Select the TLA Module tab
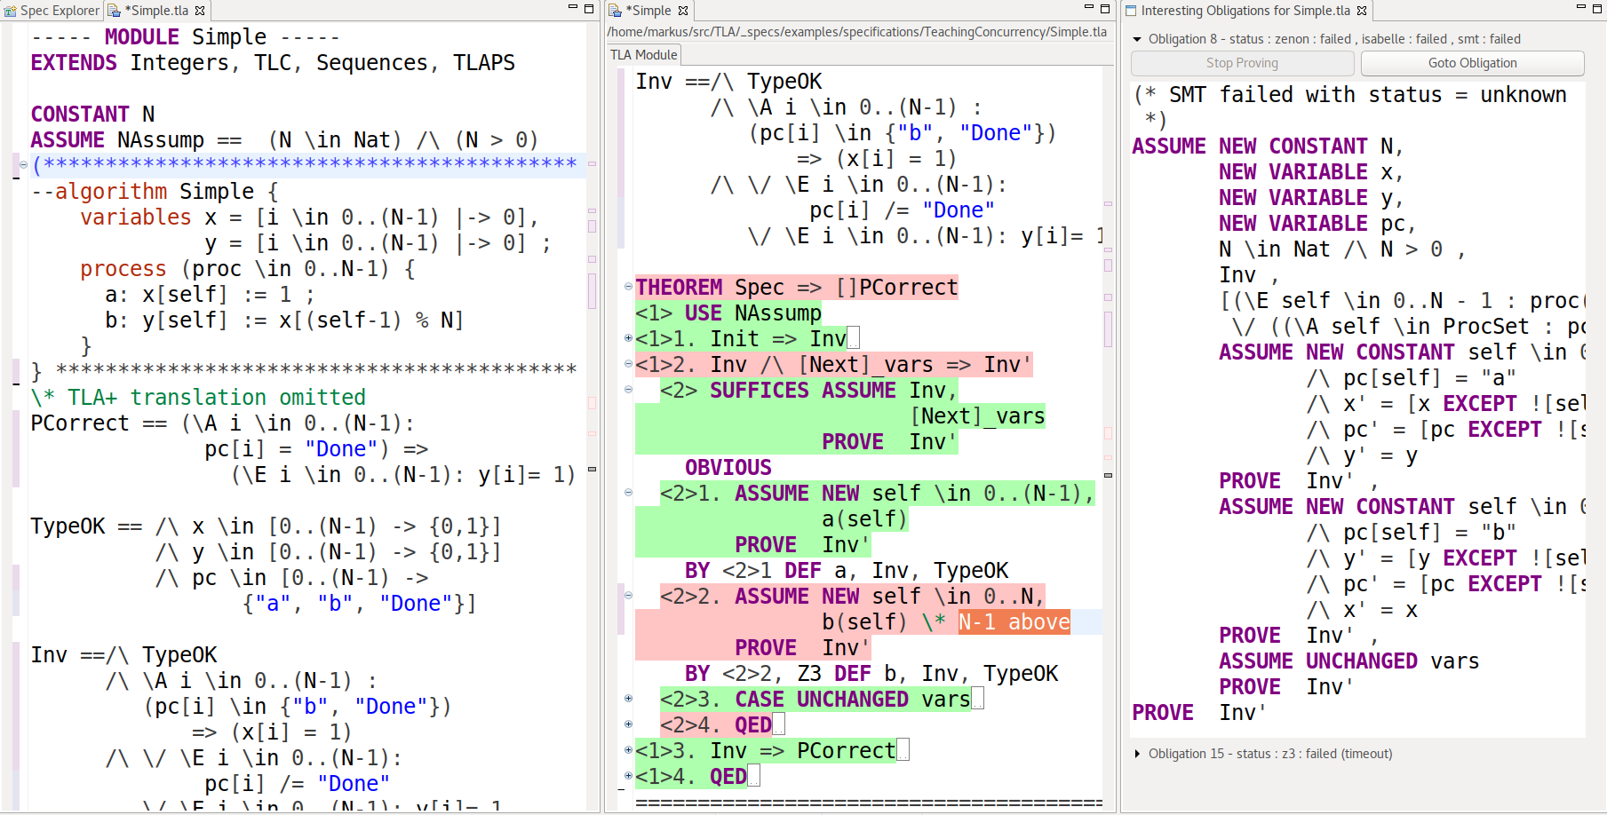The width and height of the screenshot is (1607, 815). pos(644,54)
